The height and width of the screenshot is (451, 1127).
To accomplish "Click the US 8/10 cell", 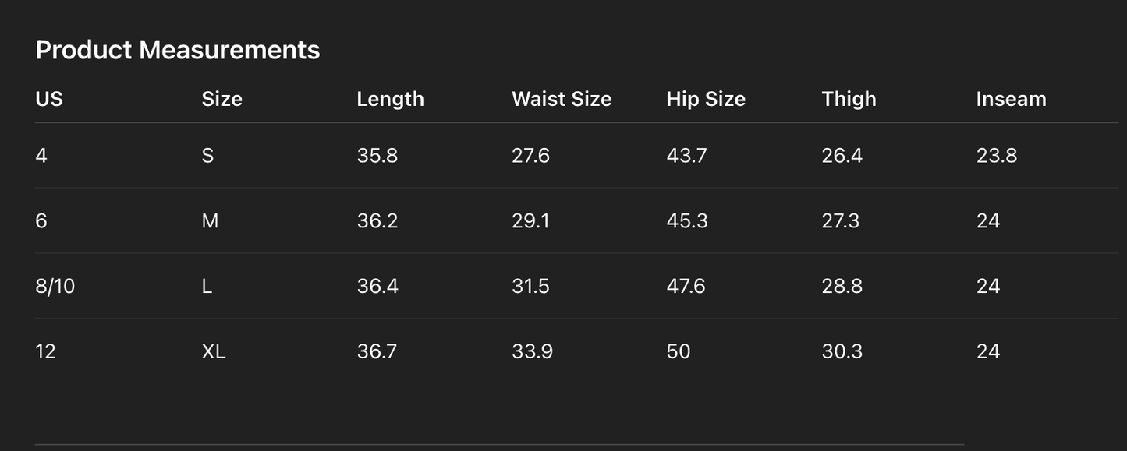I will point(55,287).
